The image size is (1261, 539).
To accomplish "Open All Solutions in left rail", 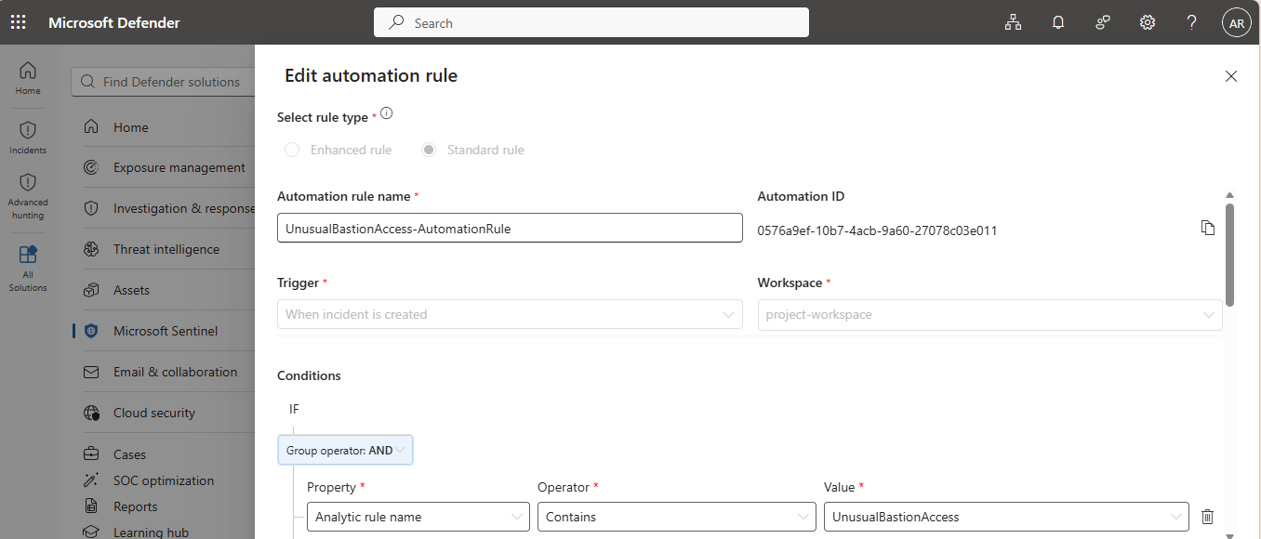I will click(28, 269).
